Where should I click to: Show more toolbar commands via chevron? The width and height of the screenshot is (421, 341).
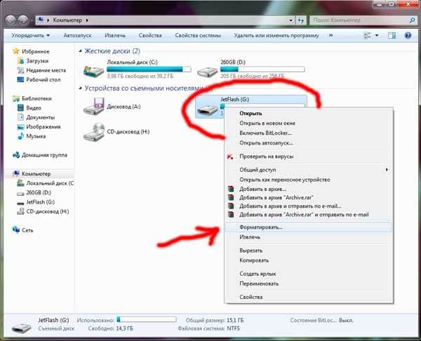click(330, 36)
